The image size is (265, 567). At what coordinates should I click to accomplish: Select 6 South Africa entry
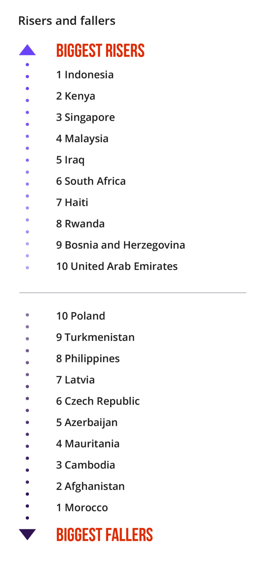[x=91, y=181]
